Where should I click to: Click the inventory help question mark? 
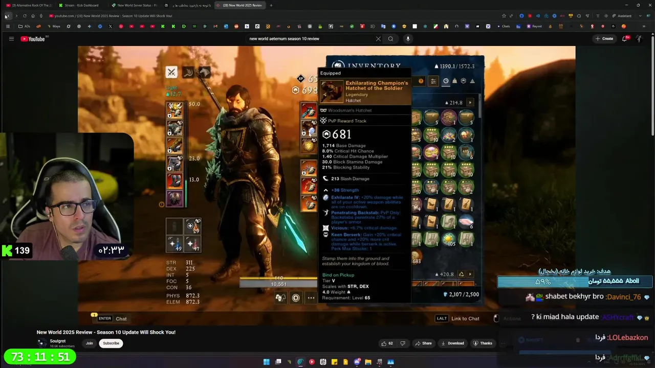pos(421,81)
